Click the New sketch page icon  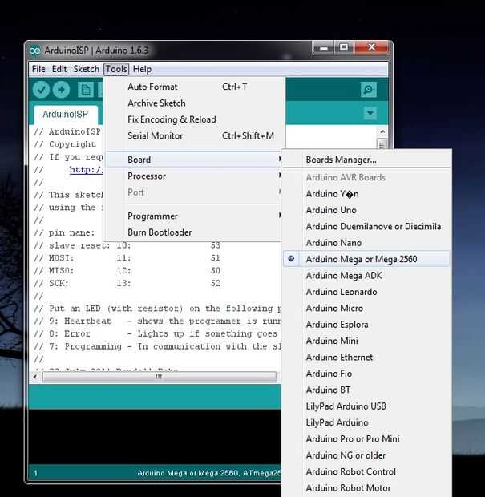point(86,90)
